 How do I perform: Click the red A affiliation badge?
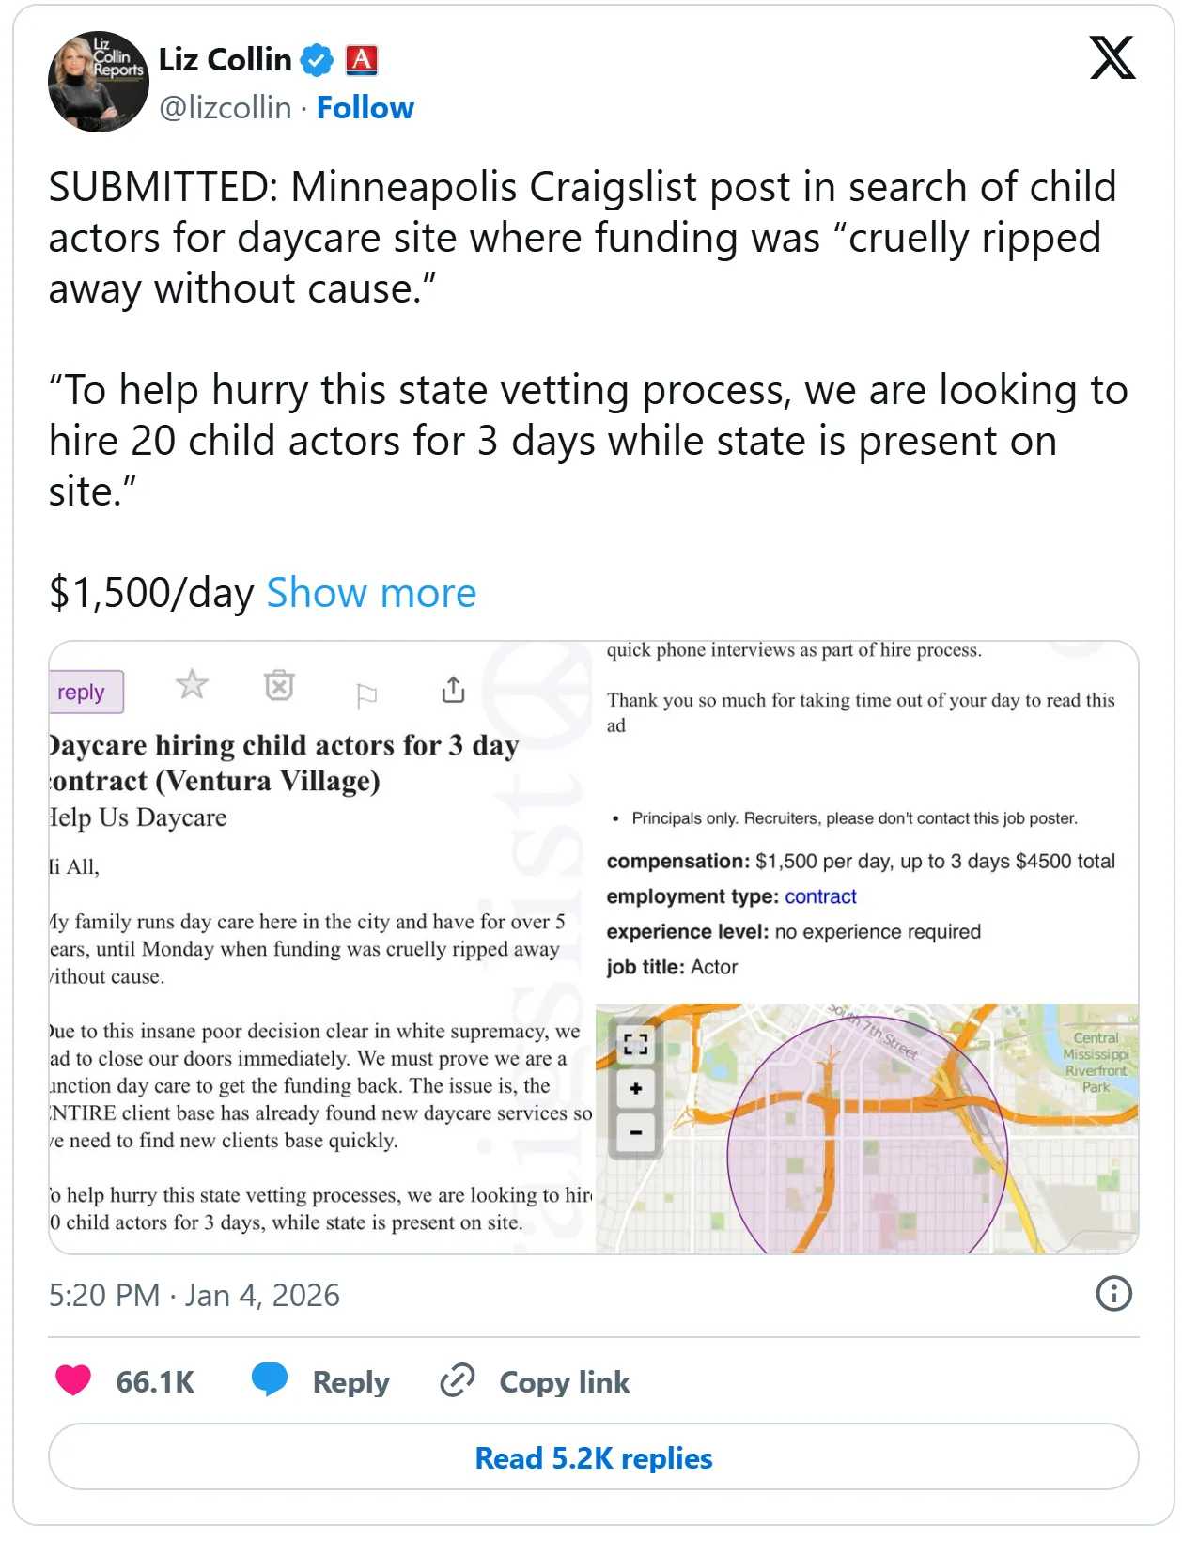(362, 60)
